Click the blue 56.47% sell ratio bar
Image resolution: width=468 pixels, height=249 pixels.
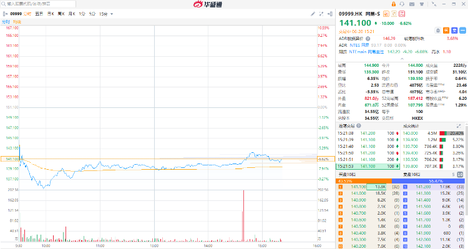428,181
